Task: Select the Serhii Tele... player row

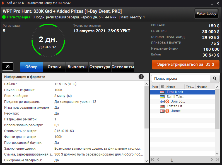Action: pos(183,97)
